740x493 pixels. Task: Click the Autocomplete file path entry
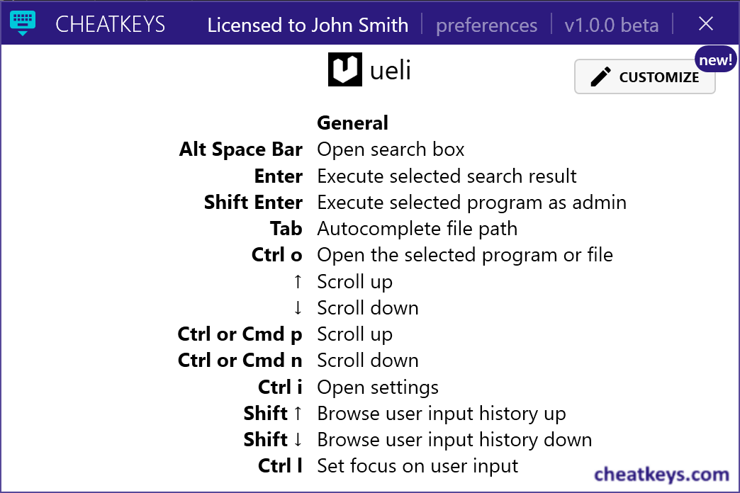[x=417, y=229]
